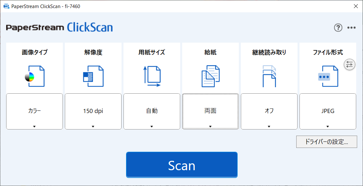Click the PaperStream printer icon in title bar
Viewport: 363px width, 186px height.
(6, 6)
